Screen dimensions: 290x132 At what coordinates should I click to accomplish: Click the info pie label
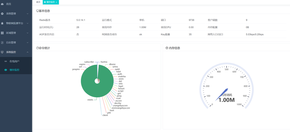[121, 84]
